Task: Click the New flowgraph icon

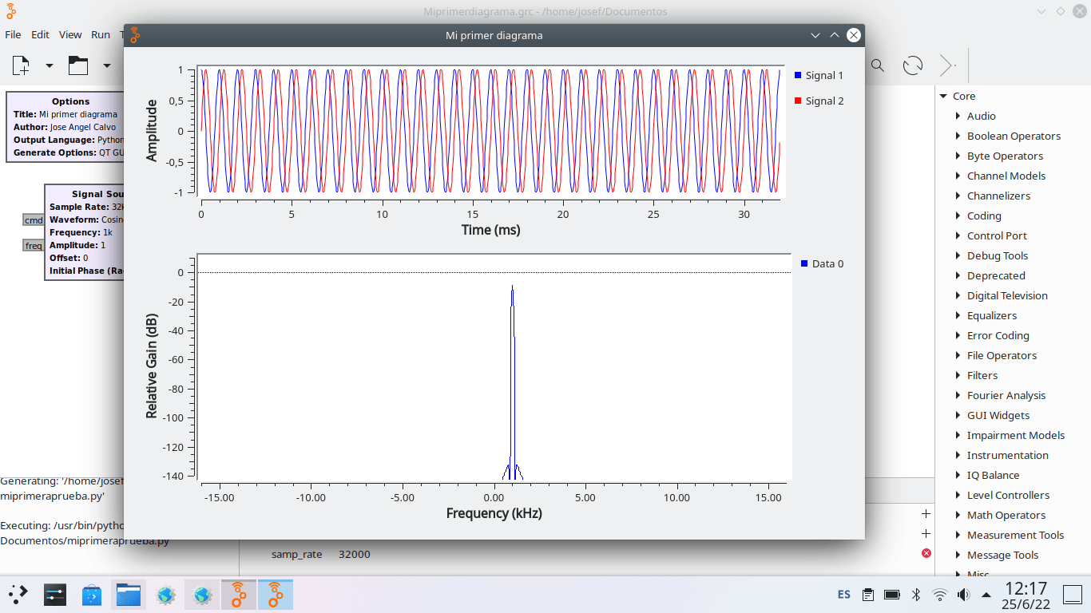Action: pyautogui.click(x=21, y=65)
